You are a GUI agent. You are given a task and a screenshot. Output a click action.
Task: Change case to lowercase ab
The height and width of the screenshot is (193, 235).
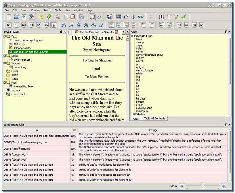click(179, 25)
